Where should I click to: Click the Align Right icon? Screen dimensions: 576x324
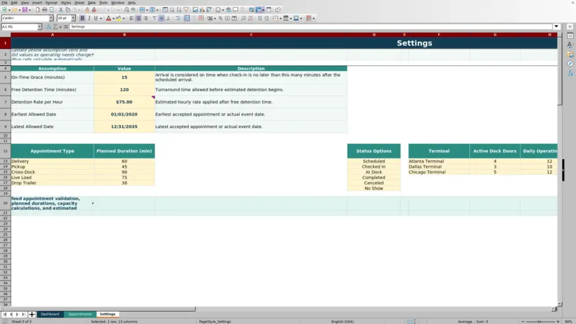[146, 18]
